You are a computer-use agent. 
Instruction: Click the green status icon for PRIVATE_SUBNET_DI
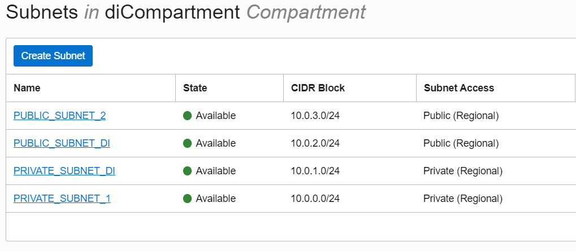(x=188, y=171)
